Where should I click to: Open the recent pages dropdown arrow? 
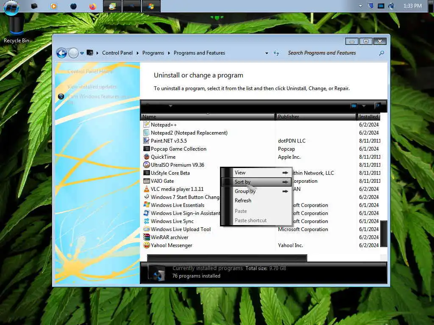point(82,53)
